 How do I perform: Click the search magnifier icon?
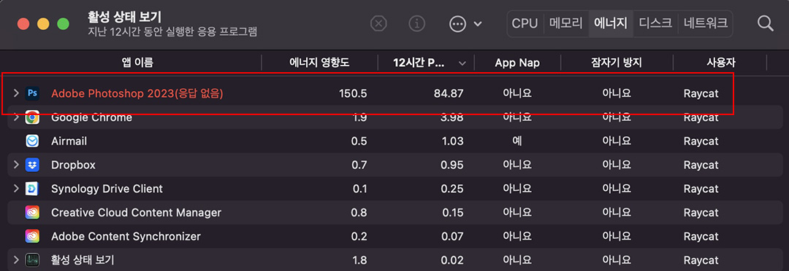pyautogui.click(x=766, y=23)
